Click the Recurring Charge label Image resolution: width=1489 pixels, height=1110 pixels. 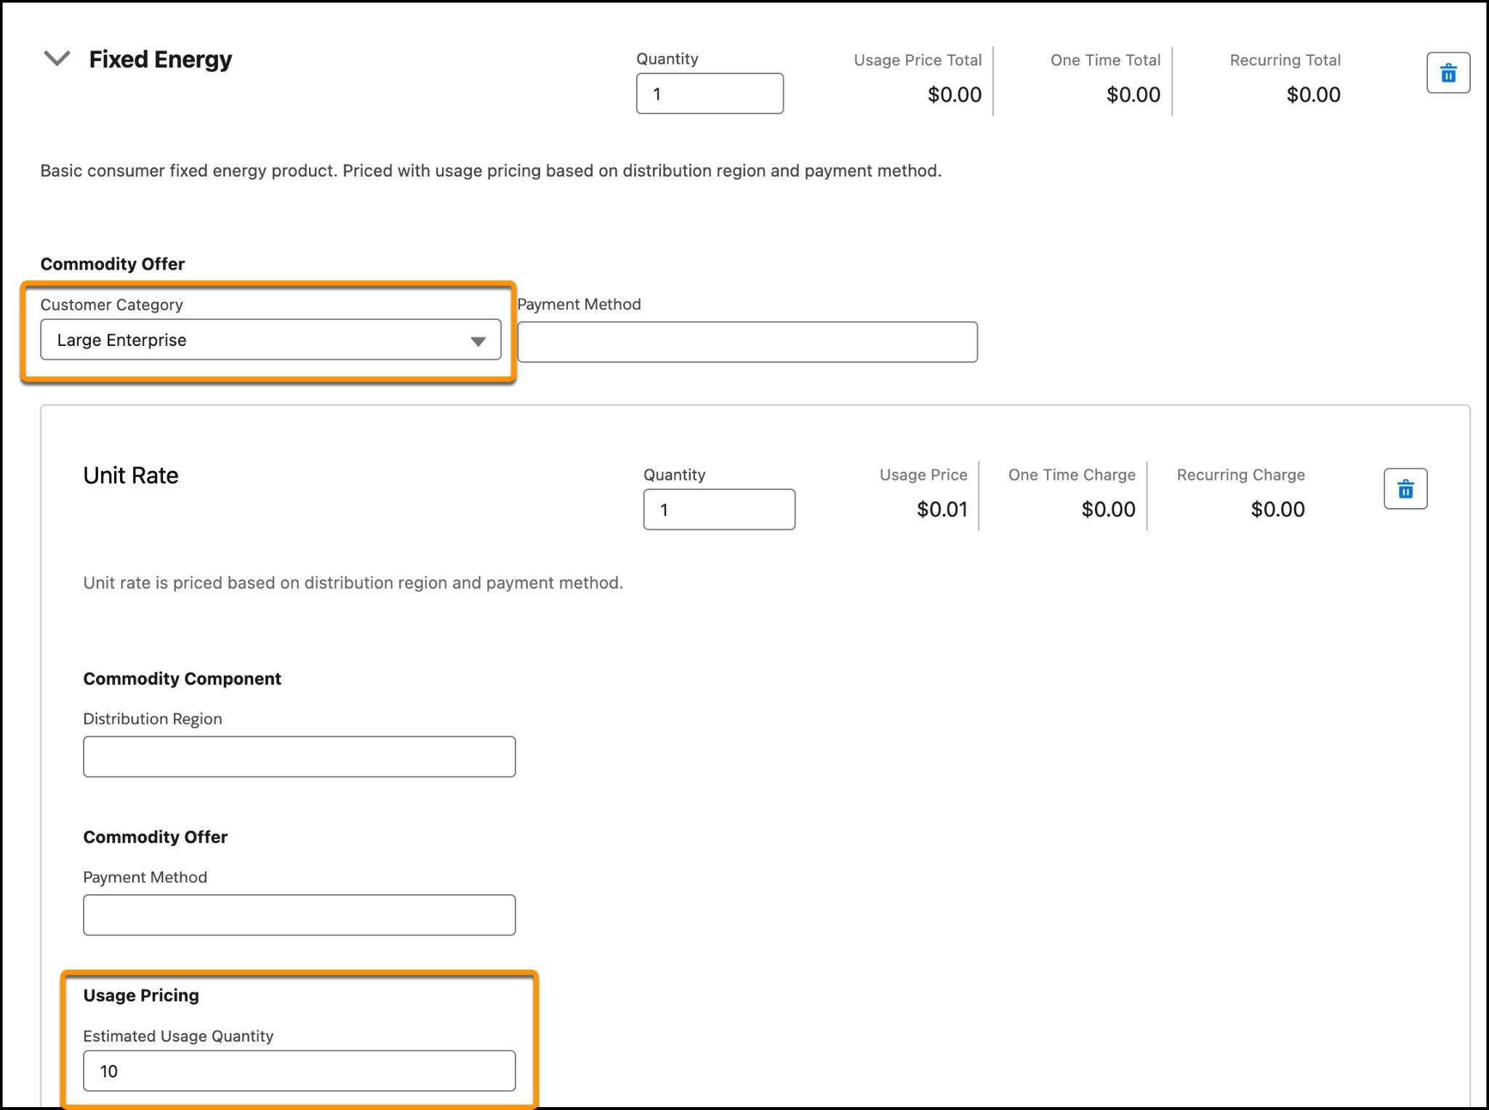click(x=1240, y=475)
